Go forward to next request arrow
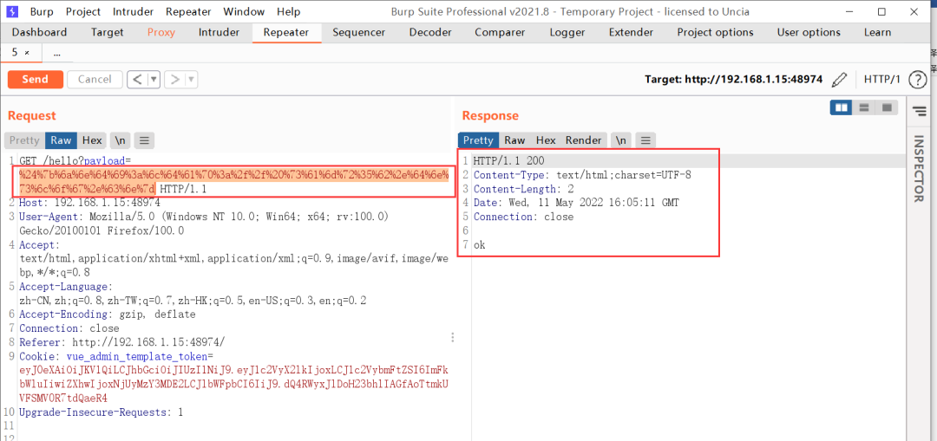The height and width of the screenshot is (441, 937). click(175, 80)
